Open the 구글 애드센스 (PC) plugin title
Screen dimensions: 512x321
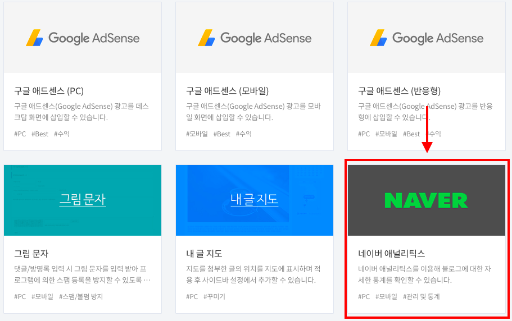[49, 90]
